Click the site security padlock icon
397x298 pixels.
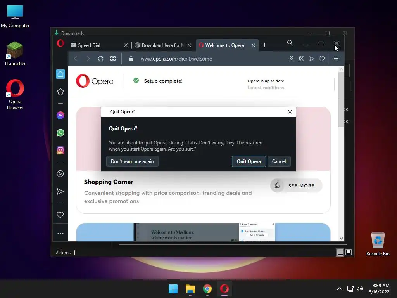tap(131, 59)
